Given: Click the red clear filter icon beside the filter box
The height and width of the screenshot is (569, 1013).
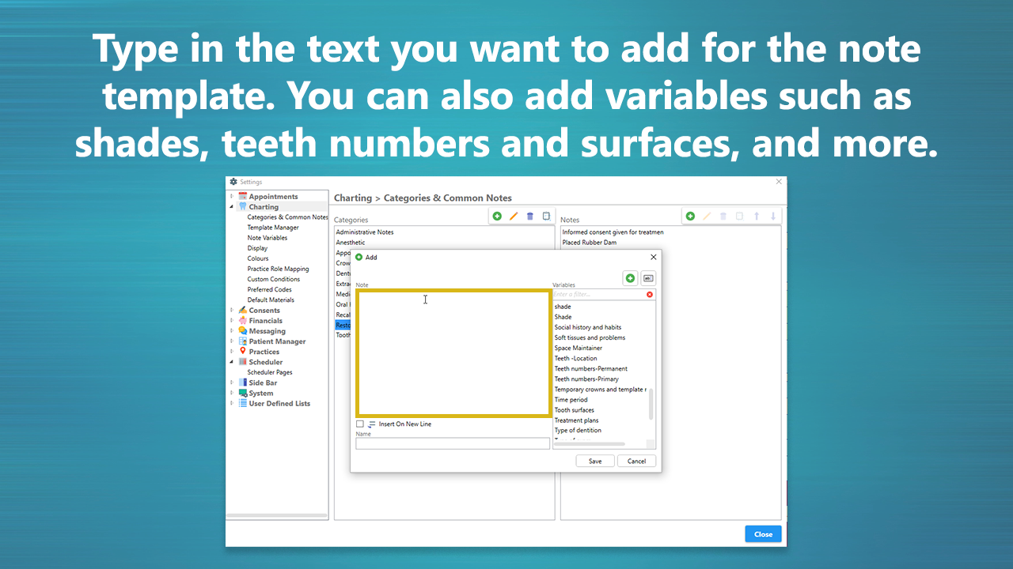Looking at the screenshot, I should 649,294.
